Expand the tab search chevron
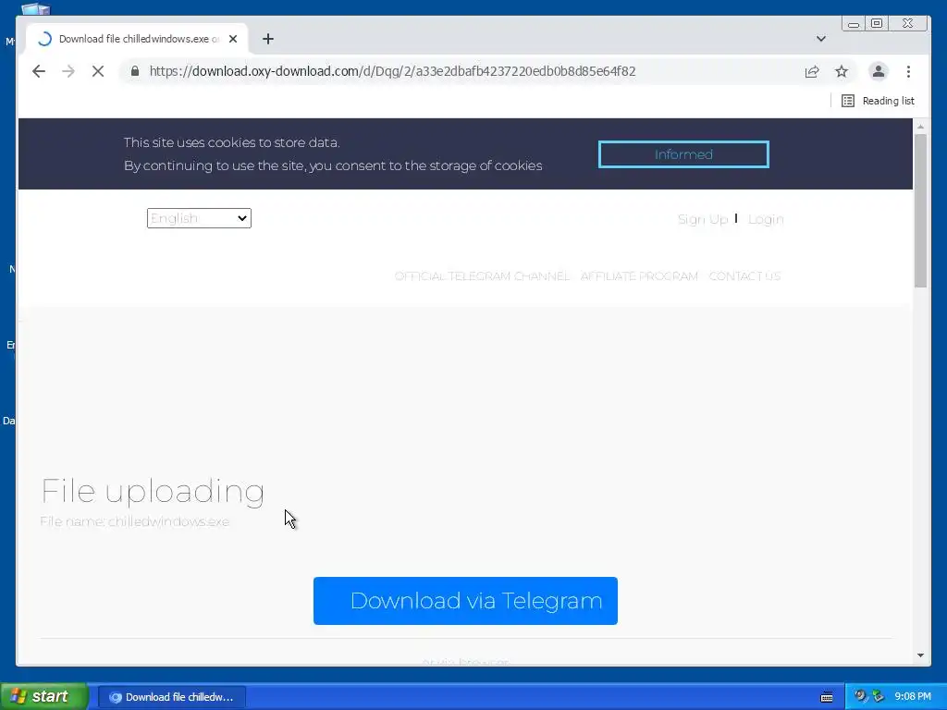This screenshot has width=947, height=710. click(x=821, y=39)
